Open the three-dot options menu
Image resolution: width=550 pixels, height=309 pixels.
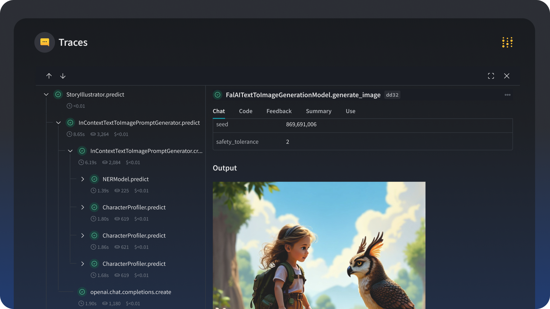(x=507, y=95)
